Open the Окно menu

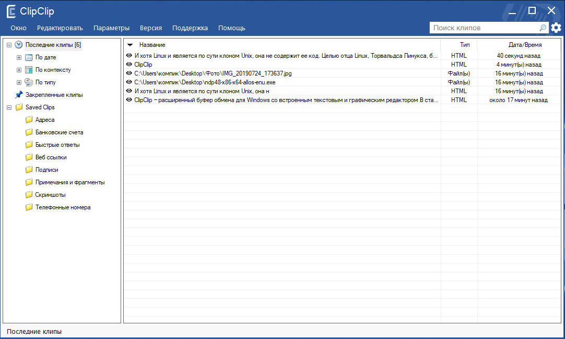click(18, 28)
